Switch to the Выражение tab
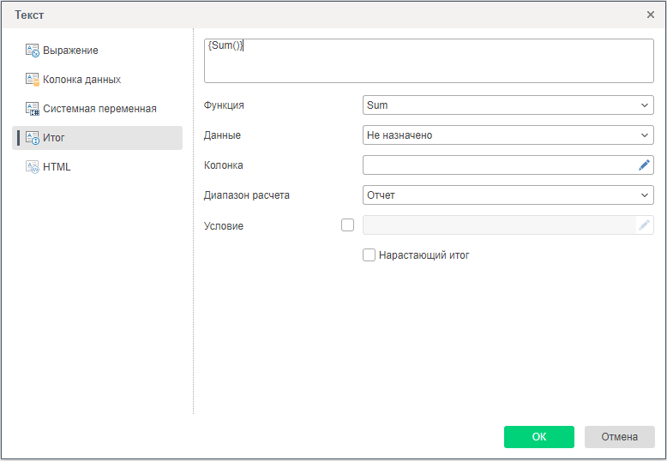 click(x=70, y=51)
